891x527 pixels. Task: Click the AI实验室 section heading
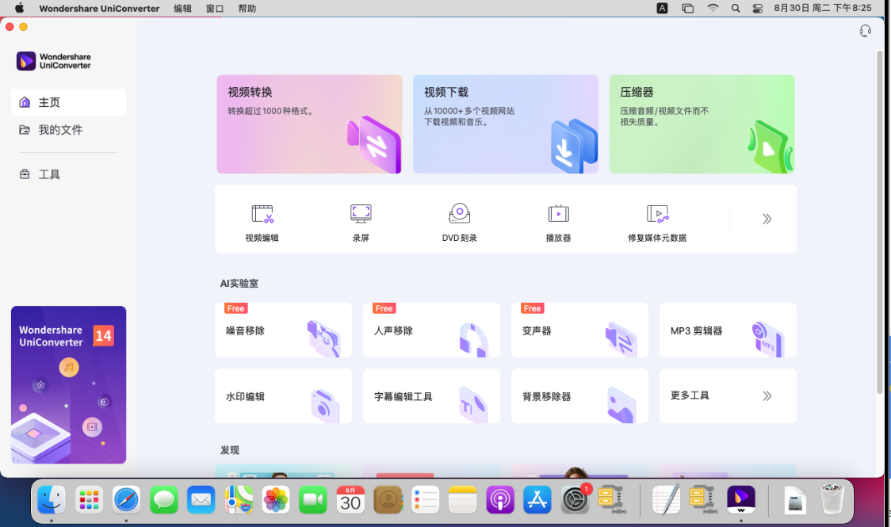point(239,284)
